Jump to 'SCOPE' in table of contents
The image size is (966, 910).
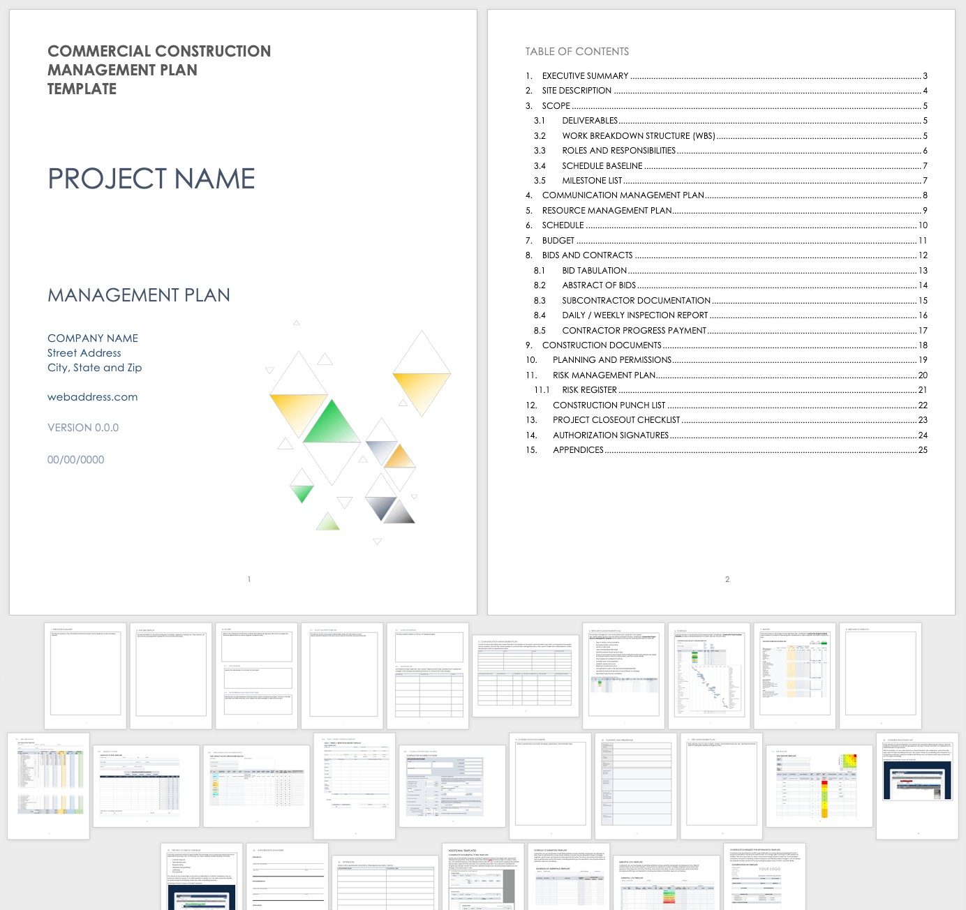[727, 106]
